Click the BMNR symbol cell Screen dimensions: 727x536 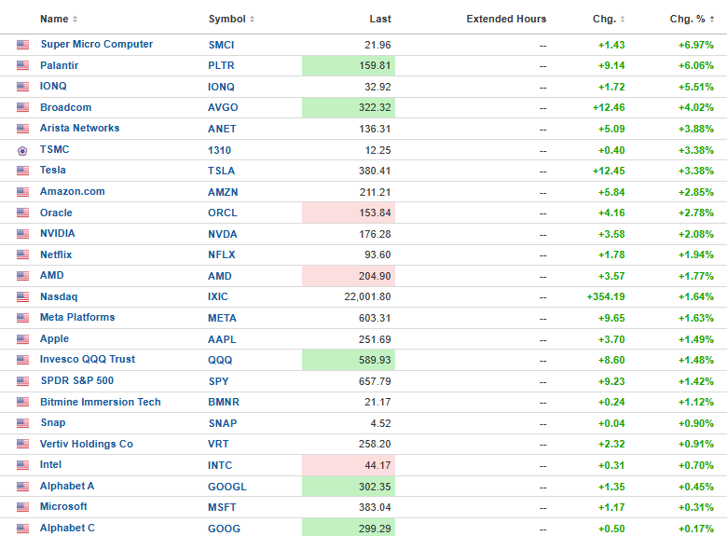point(224,402)
